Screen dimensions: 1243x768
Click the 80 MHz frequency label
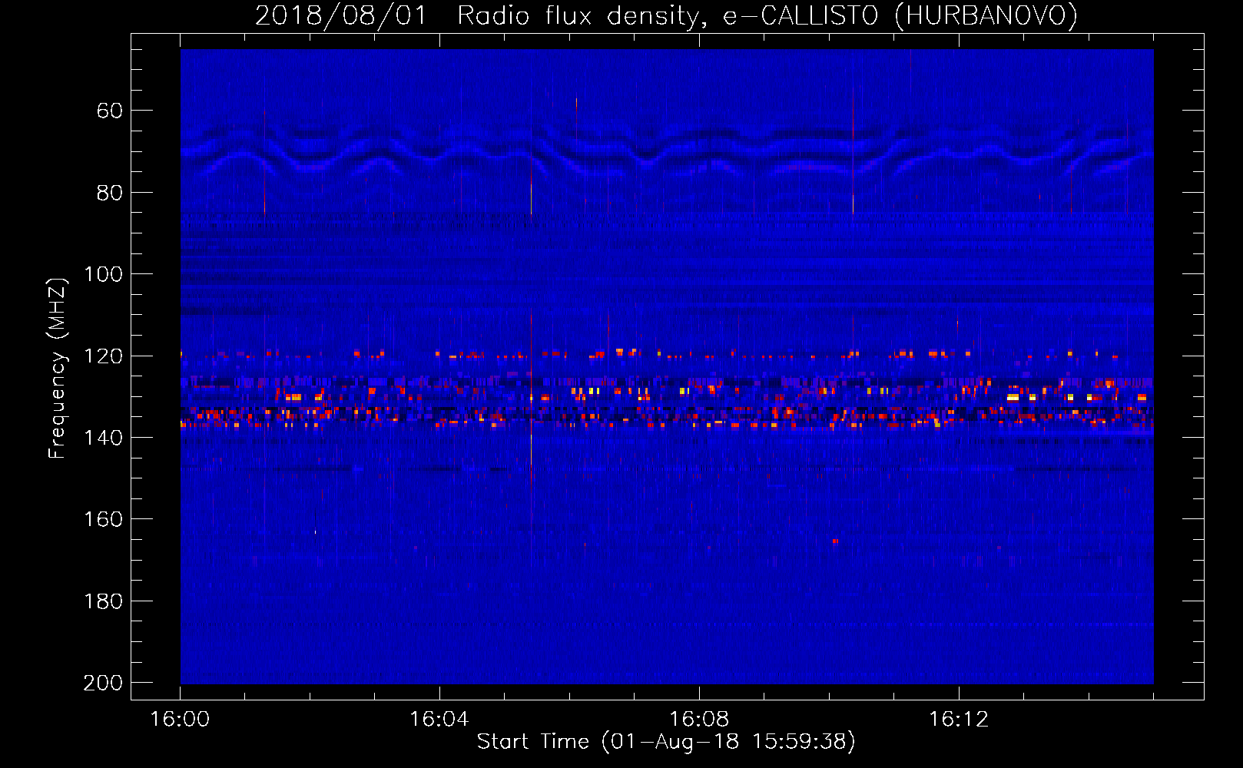[x=109, y=193]
